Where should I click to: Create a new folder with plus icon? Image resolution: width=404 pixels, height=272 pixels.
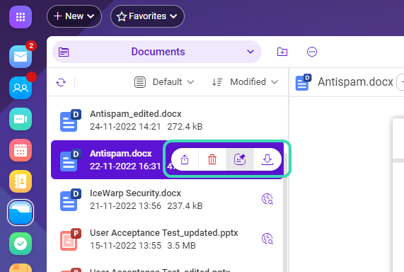tap(282, 52)
